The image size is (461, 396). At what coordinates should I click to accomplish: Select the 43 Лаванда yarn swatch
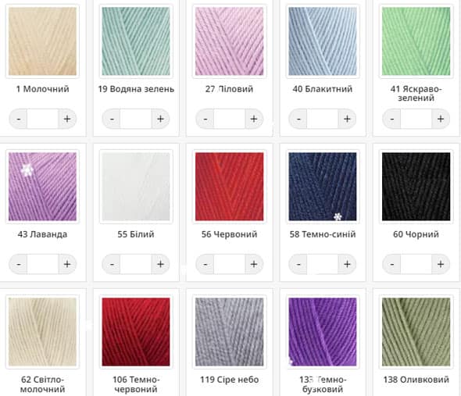coord(43,187)
